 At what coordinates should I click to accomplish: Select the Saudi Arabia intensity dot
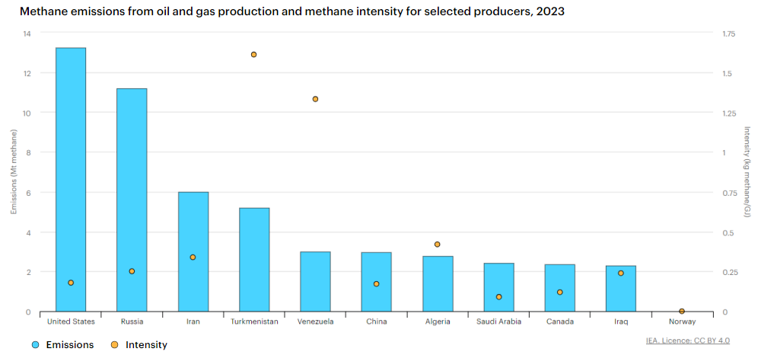pyautogui.click(x=499, y=297)
